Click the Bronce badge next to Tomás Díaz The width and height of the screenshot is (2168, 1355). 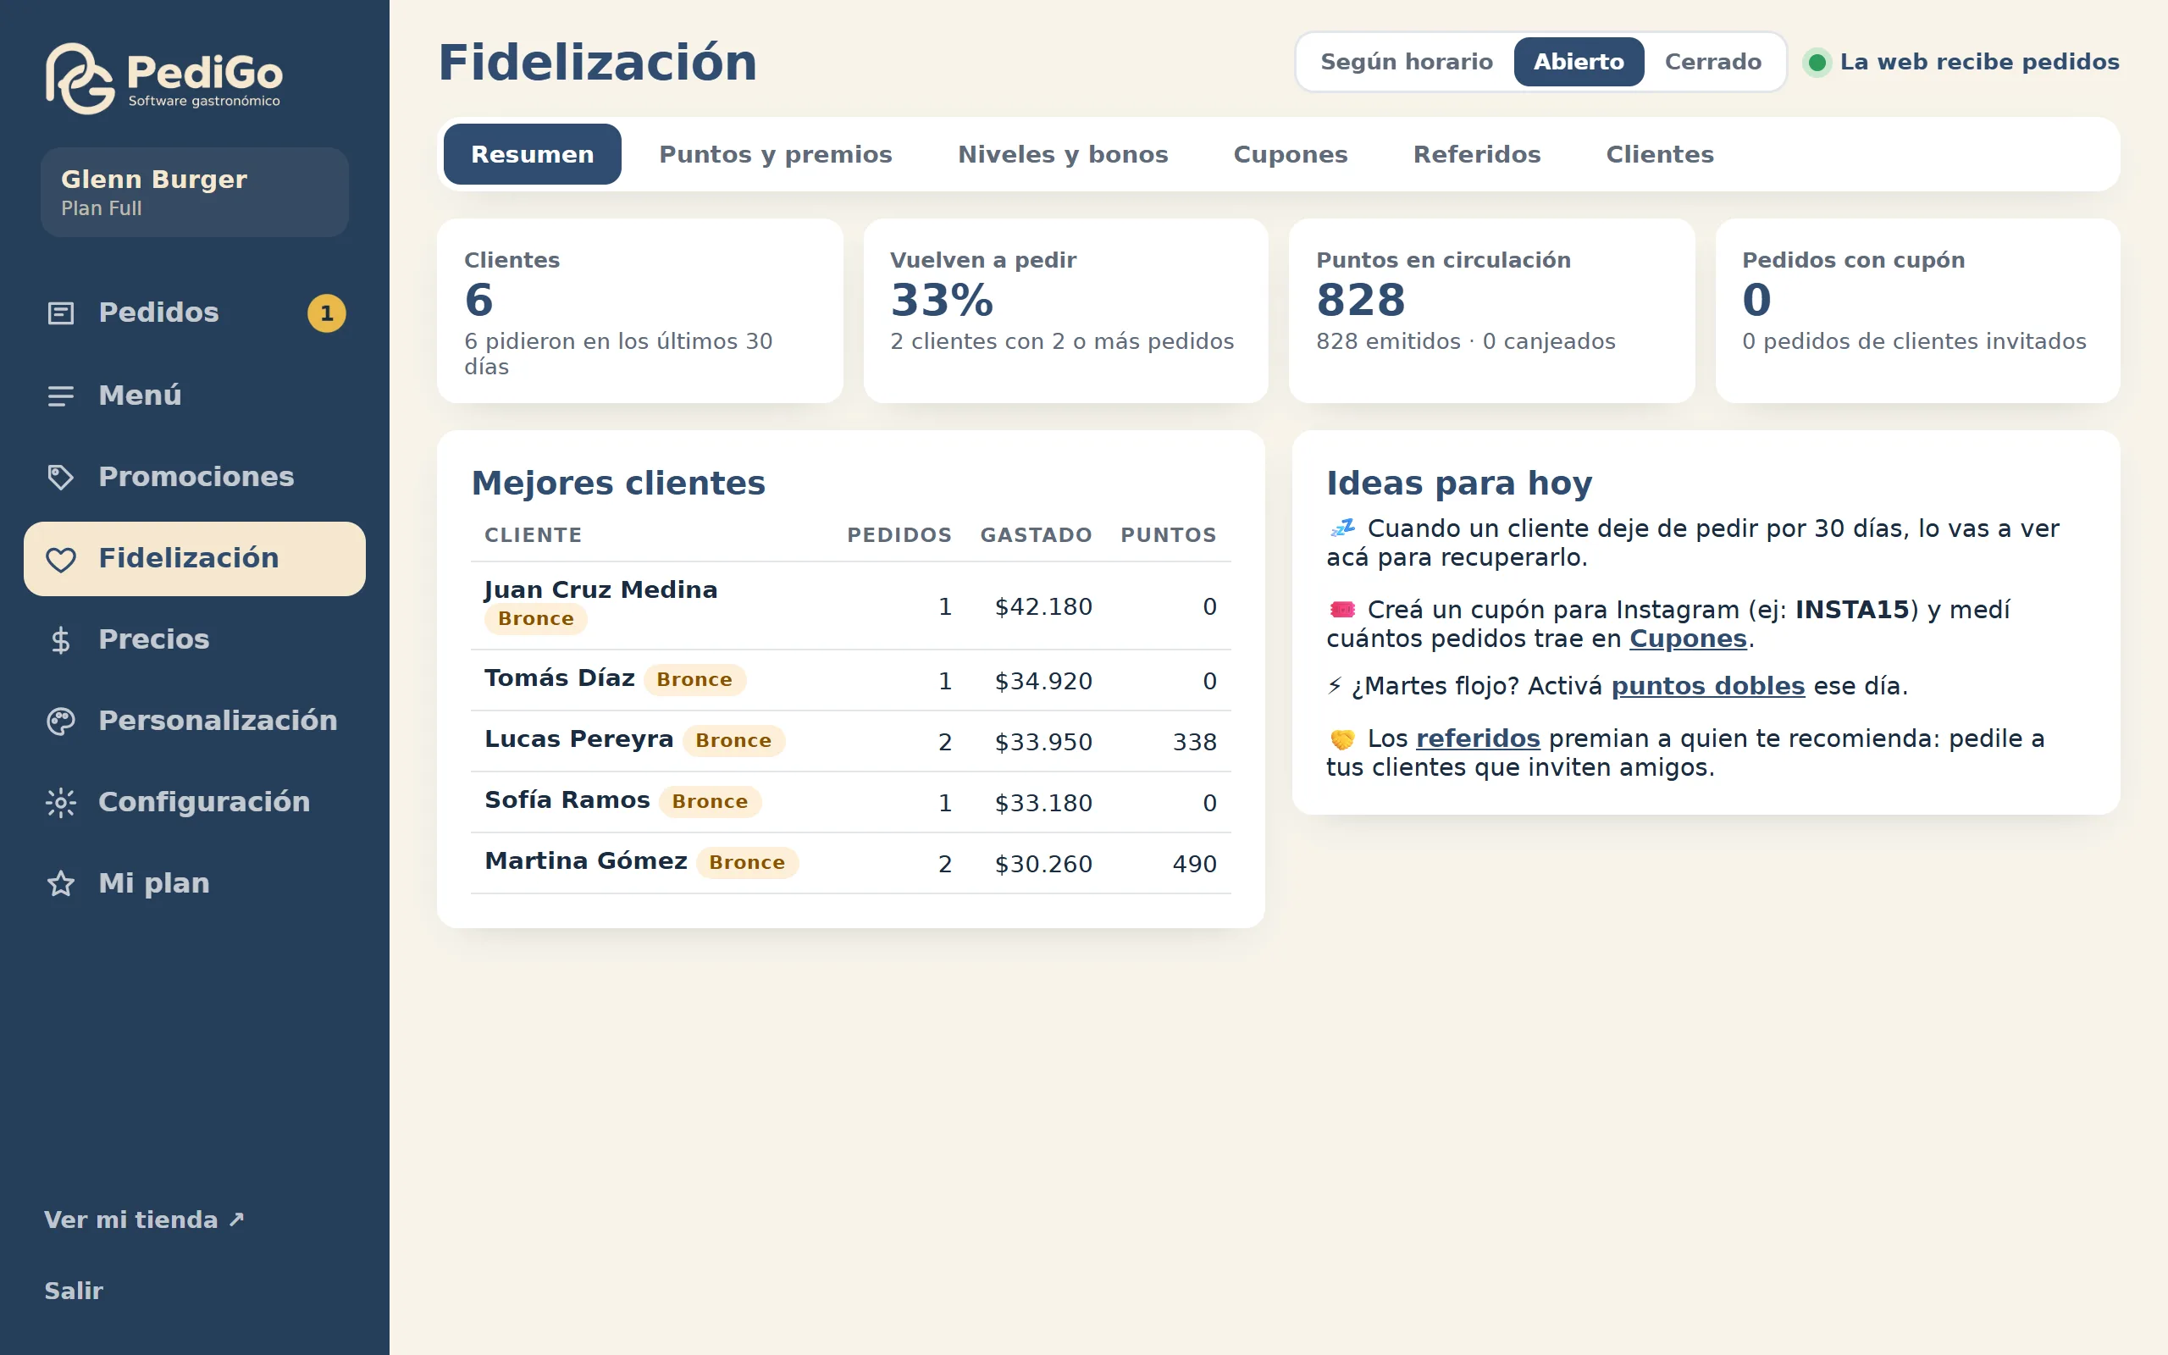(x=694, y=680)
